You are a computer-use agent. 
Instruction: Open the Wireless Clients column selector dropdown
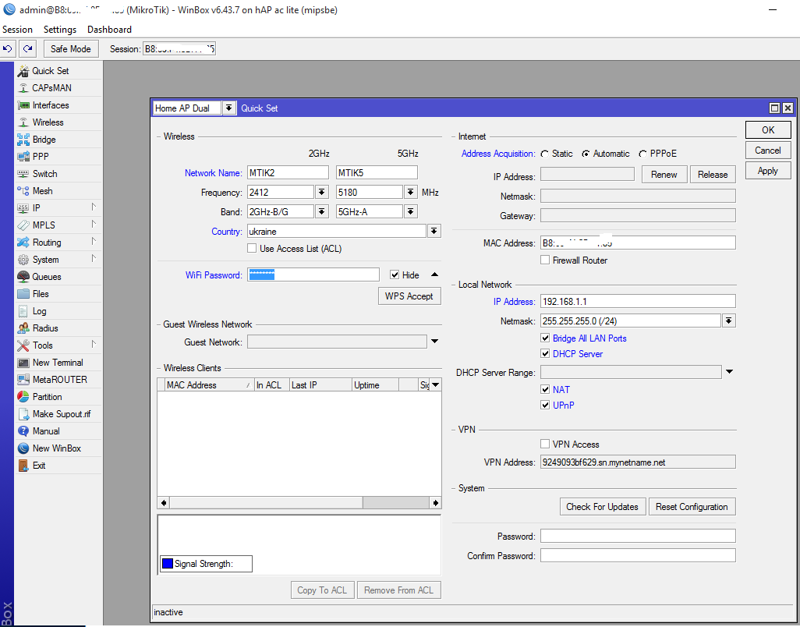click(435, 385)
